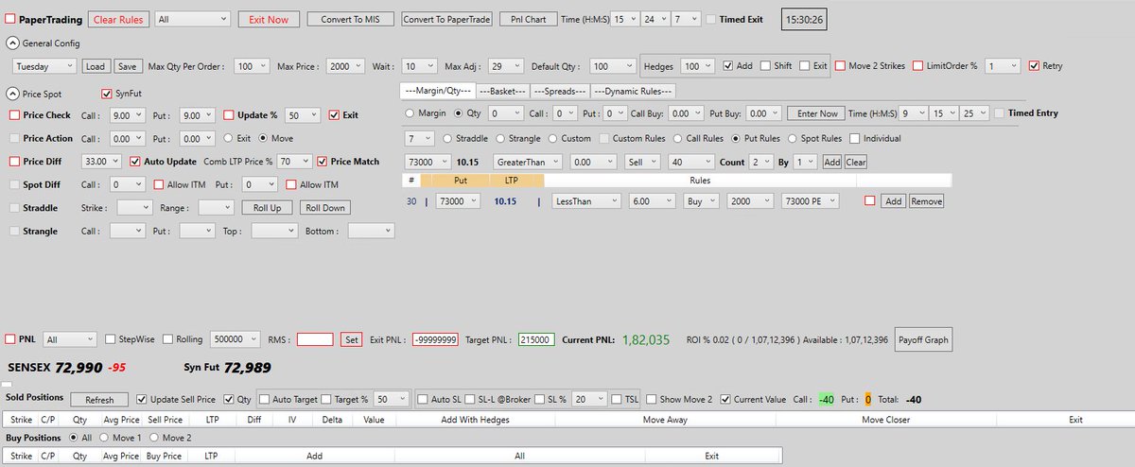
Task: Uncheck the Hedges Add checkbox
Action: [728, 66]
